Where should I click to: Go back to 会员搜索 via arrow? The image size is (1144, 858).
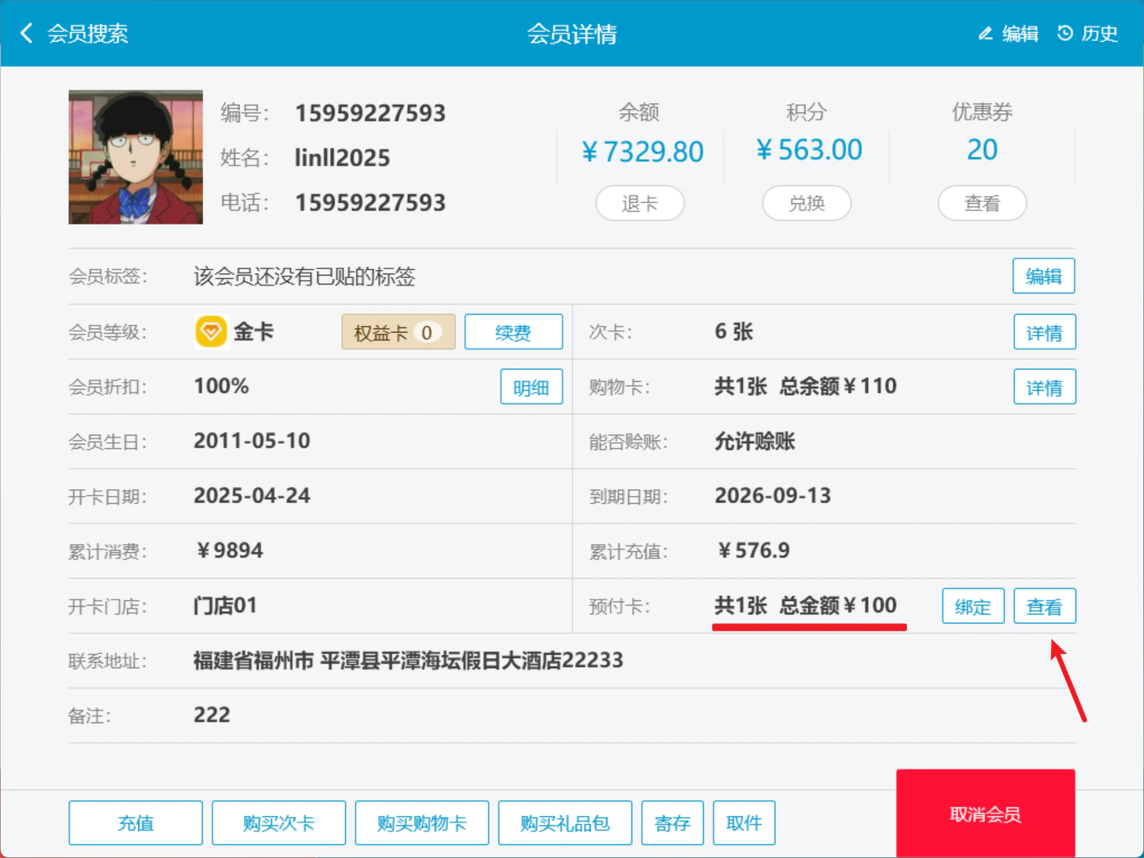click(x=27, y=33)
